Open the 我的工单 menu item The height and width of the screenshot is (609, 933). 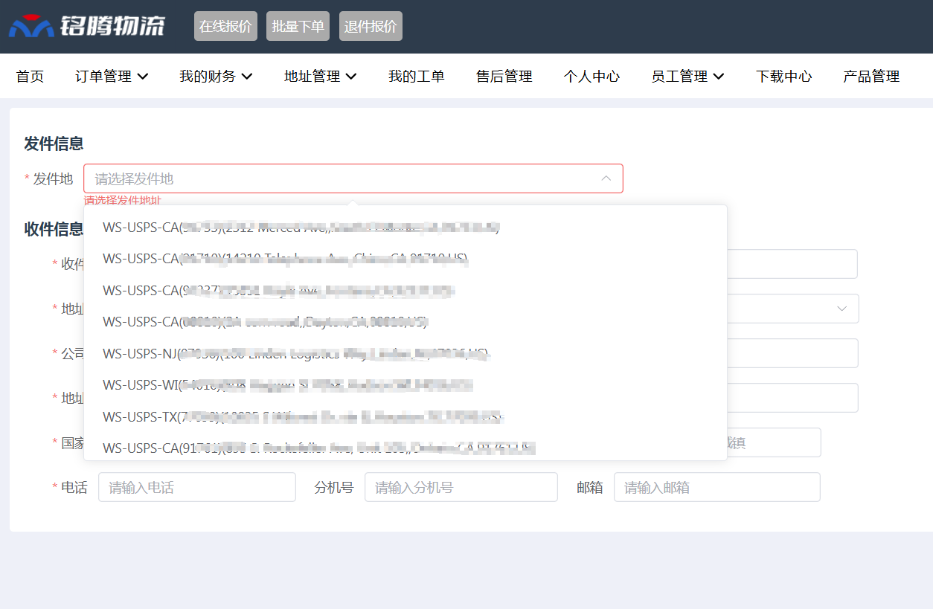[417, 76]
